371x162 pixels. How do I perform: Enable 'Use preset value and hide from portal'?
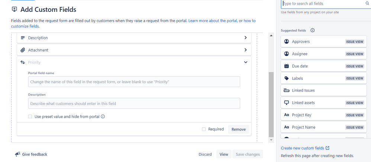[30, 116]
